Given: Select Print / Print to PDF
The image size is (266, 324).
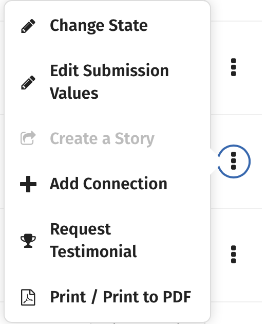Looking at the screenshot, I should (107, 297).
